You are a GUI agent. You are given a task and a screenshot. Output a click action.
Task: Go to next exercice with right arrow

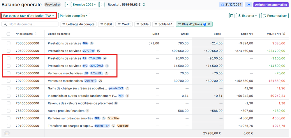[102, 5]
